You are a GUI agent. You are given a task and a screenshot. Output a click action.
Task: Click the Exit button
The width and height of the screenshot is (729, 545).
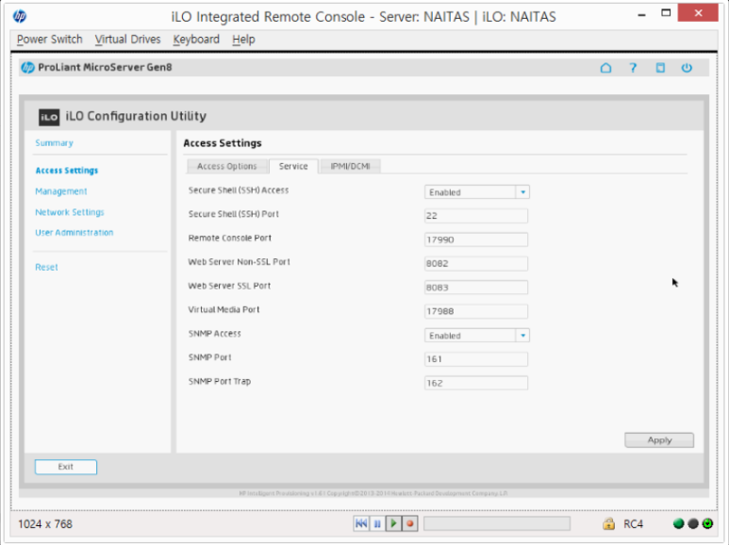pos(66,467)
